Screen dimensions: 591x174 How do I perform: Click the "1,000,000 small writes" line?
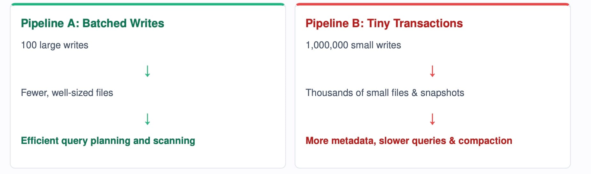(x=353, y=45)
